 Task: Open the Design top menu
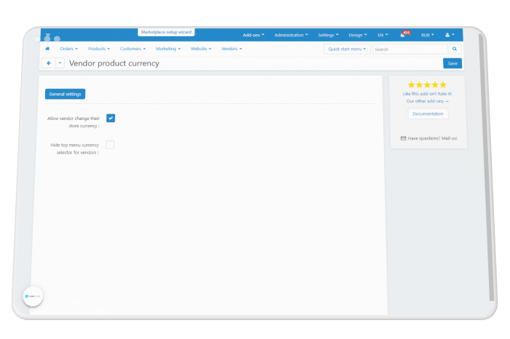[358, 35]
